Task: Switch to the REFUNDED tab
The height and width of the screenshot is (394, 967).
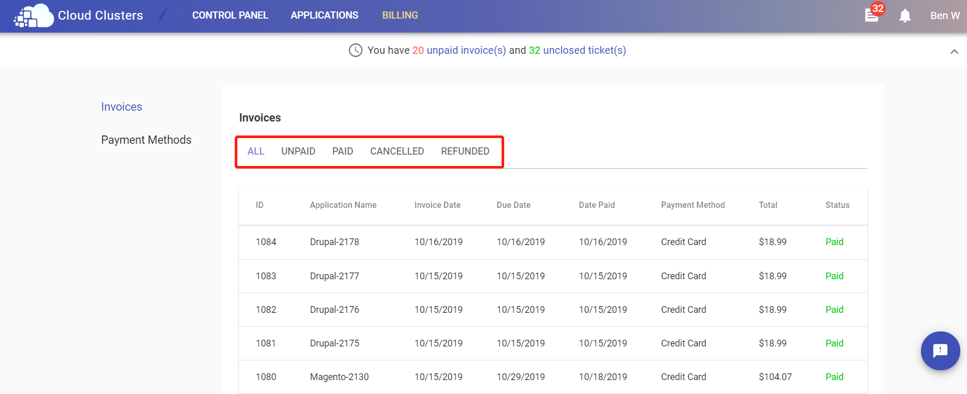Action: click(x=465, y=151)
